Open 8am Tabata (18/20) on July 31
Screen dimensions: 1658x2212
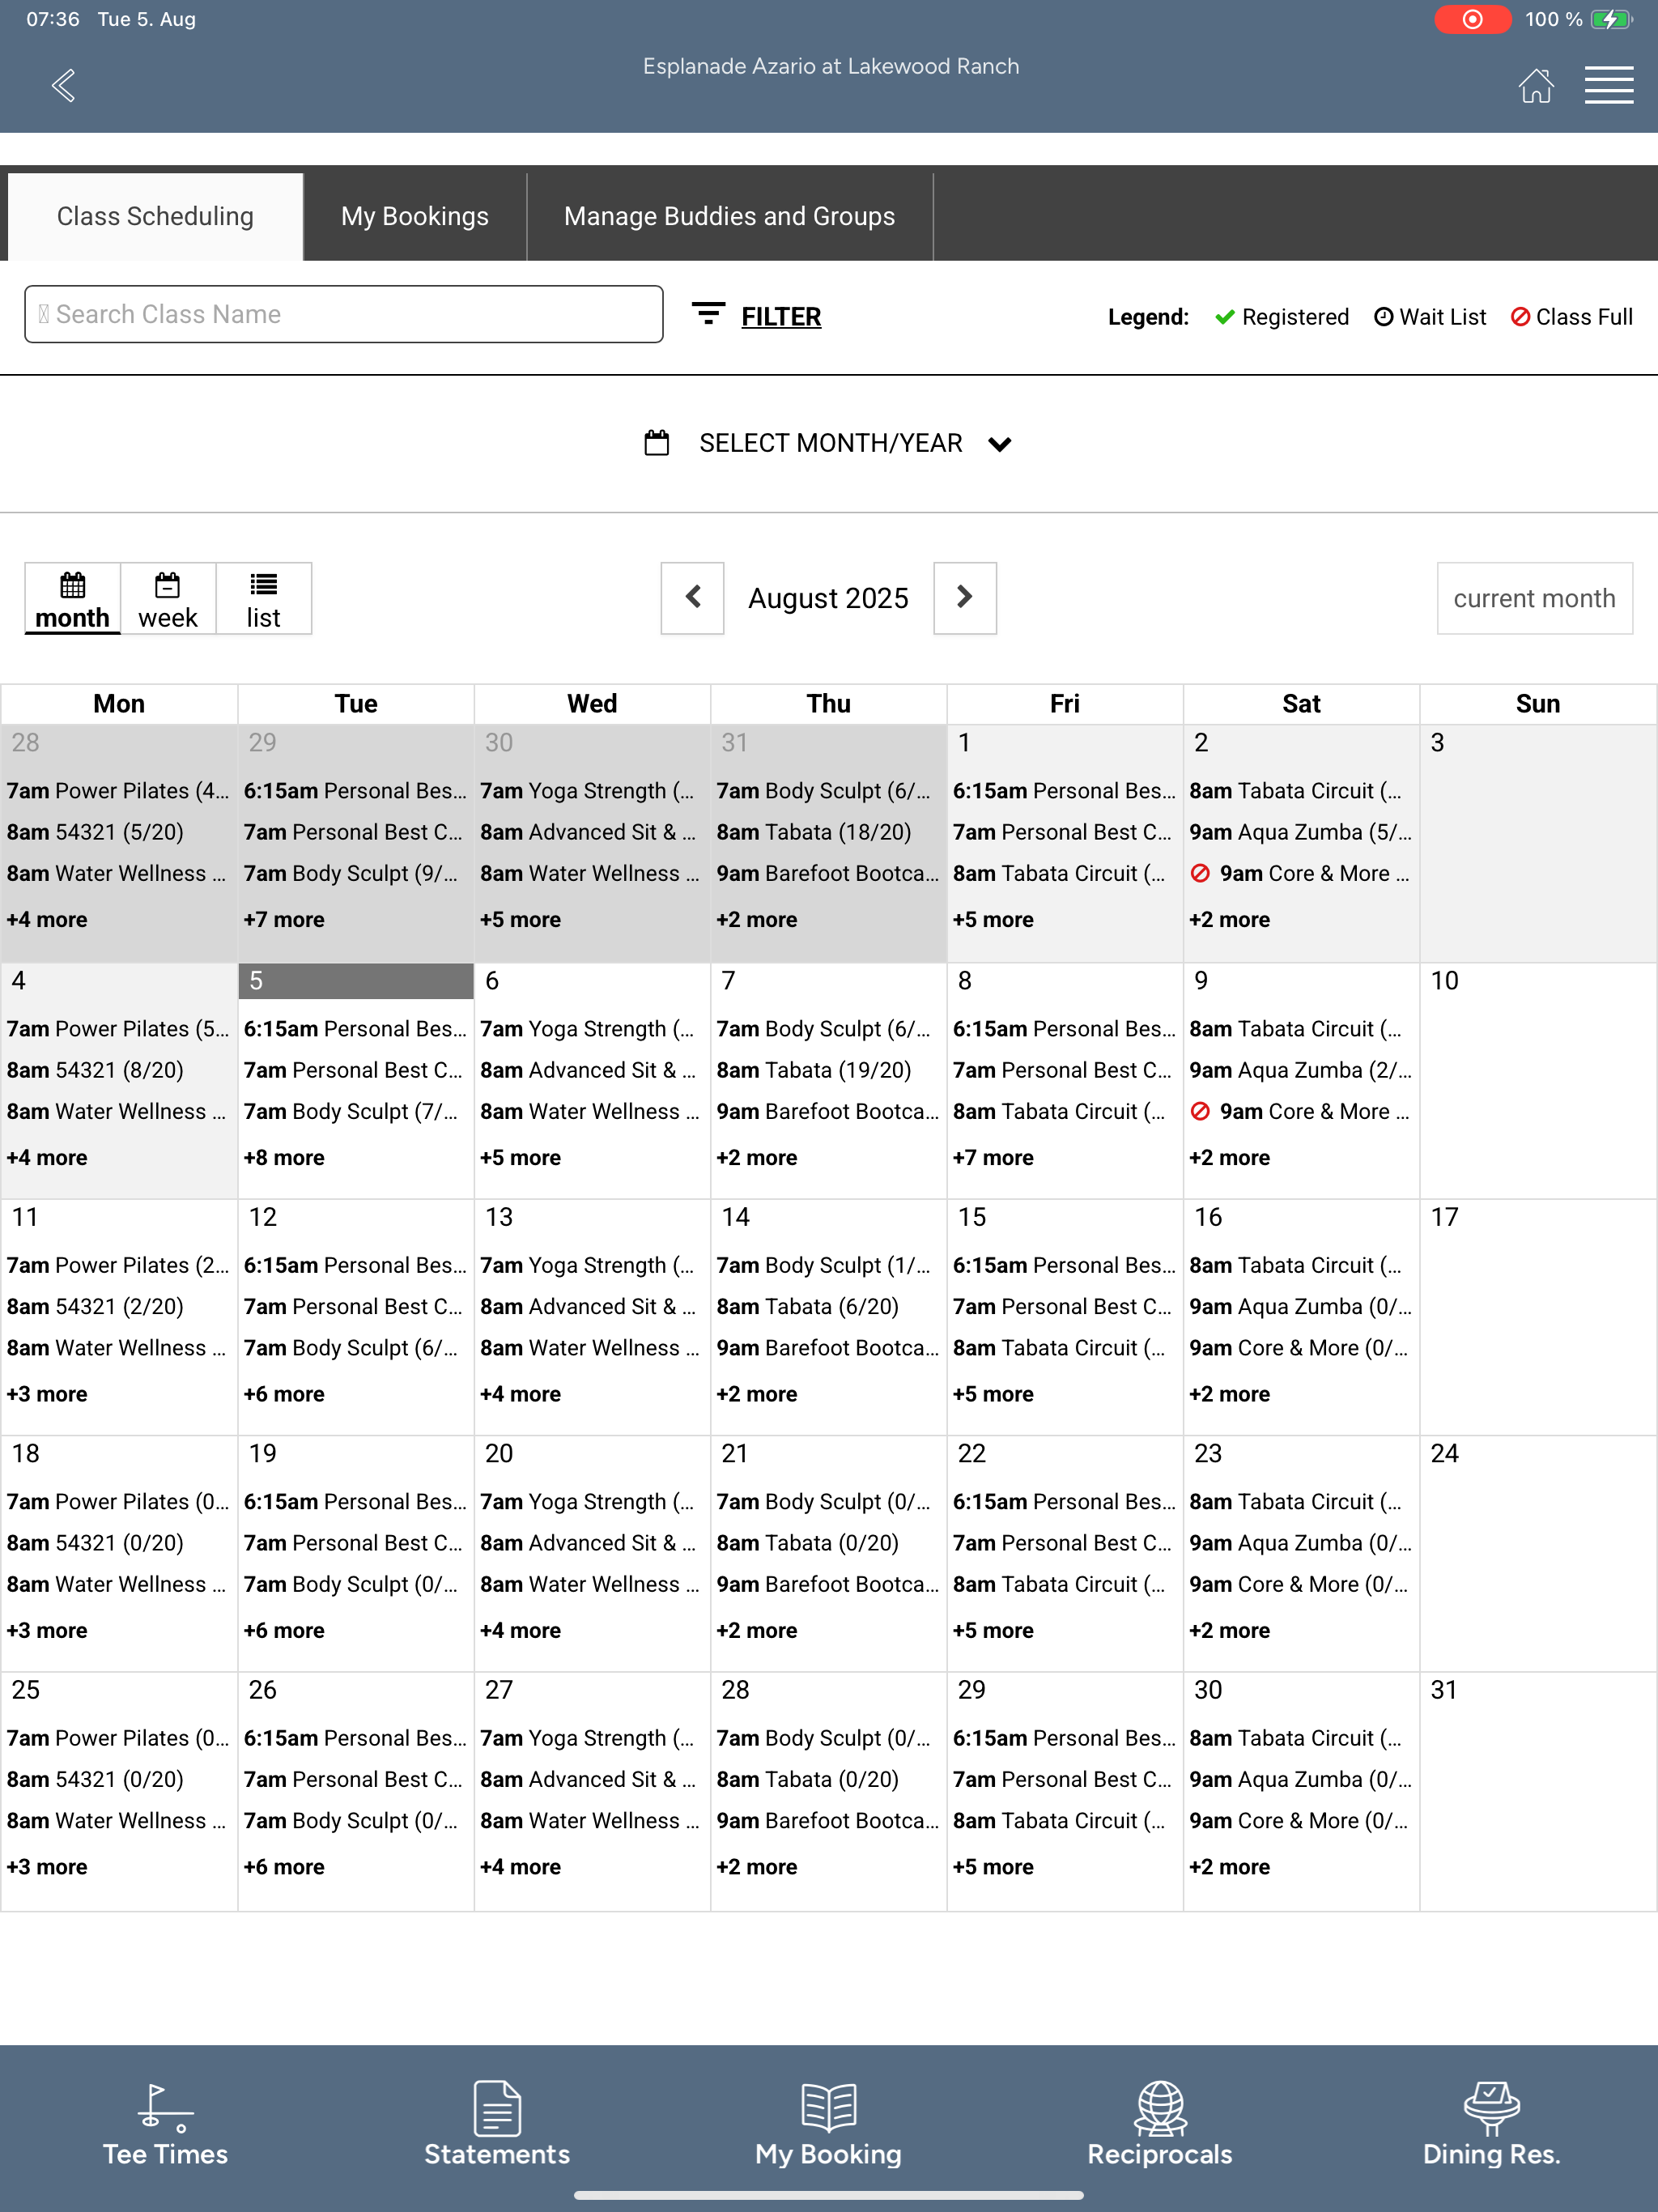(814, 832)
